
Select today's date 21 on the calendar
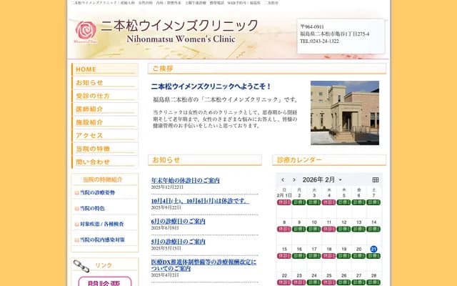coord(374,250)
